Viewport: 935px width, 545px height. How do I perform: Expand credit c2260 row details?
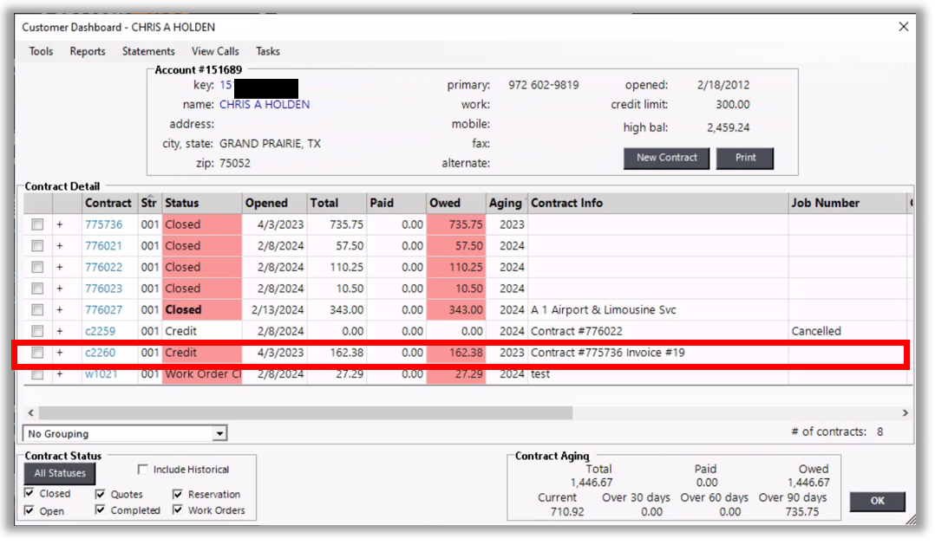coord(60,353)
